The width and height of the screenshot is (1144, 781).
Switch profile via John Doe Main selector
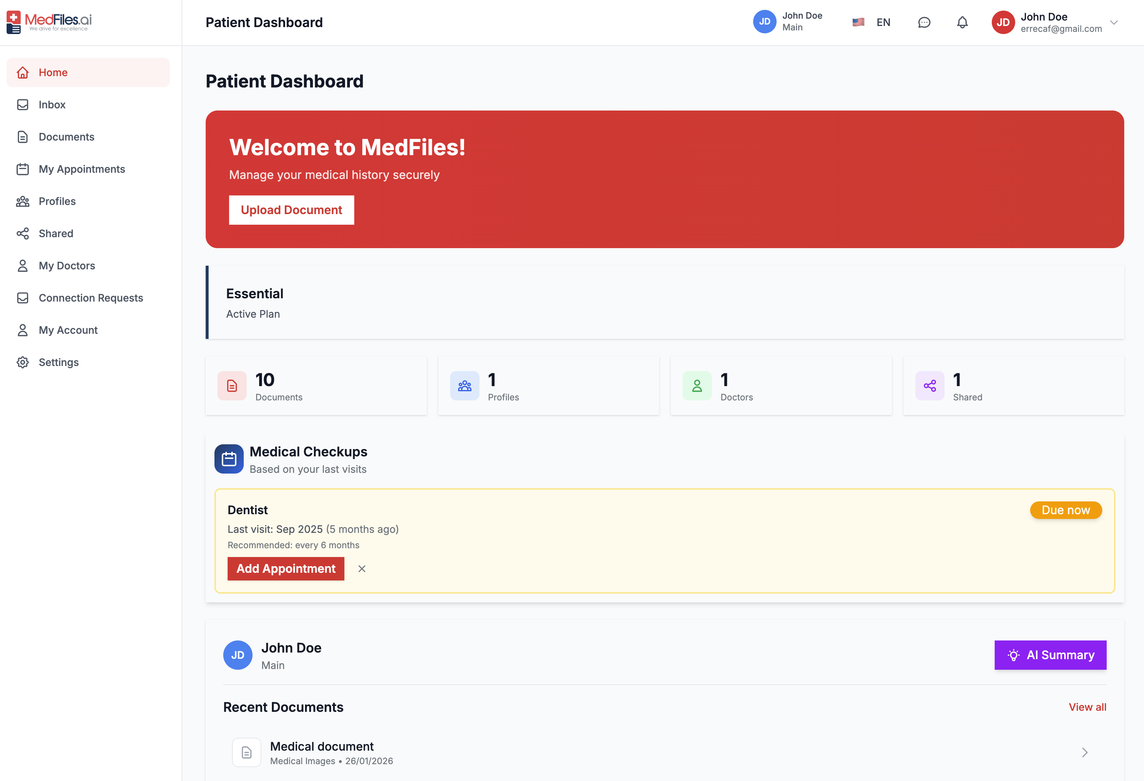point(788,22)
